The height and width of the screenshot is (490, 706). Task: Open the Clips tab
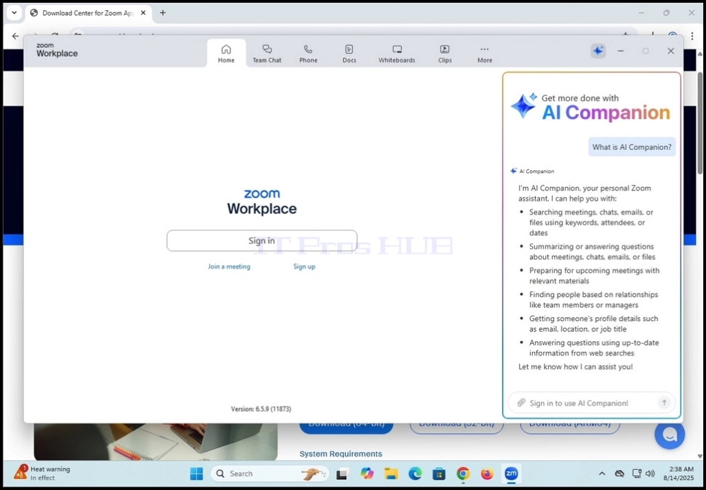click(444, 54)
